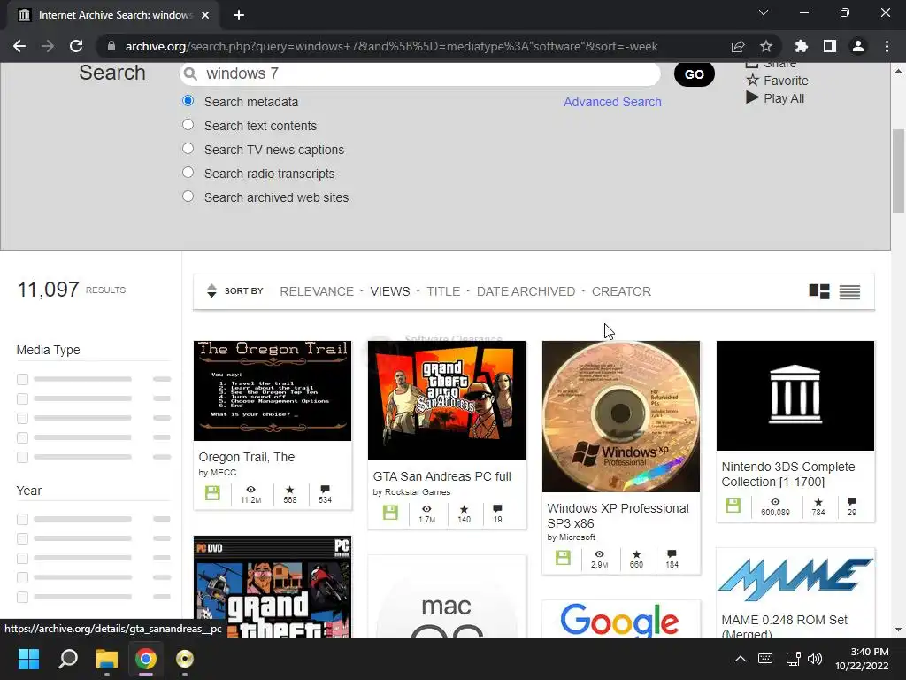
Task: Open Nintendo 3DS Complete Collection link
Action: pos(788,475)
